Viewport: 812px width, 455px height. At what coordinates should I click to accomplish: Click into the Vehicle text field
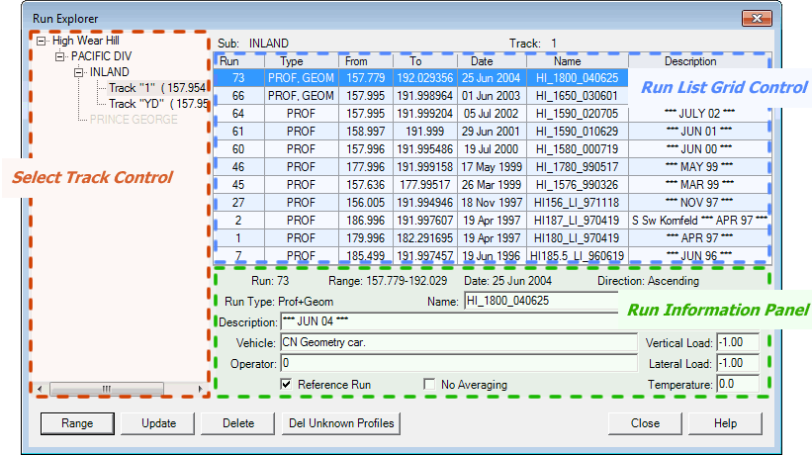pyautogui.click(x=458, y=342)
